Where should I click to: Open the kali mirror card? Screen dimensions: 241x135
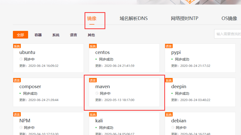pyautogui.click(x=124, y=124)
